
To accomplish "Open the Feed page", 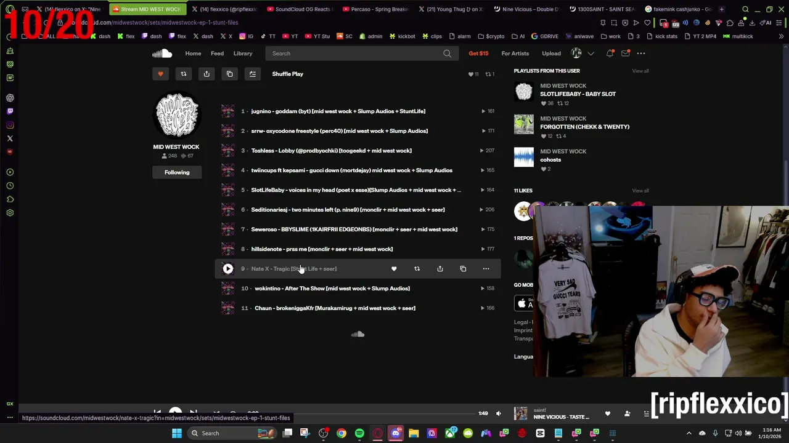I will tap(217, 54).
